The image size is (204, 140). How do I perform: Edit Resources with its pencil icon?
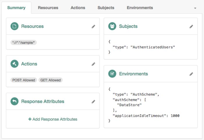pos(93,26)
